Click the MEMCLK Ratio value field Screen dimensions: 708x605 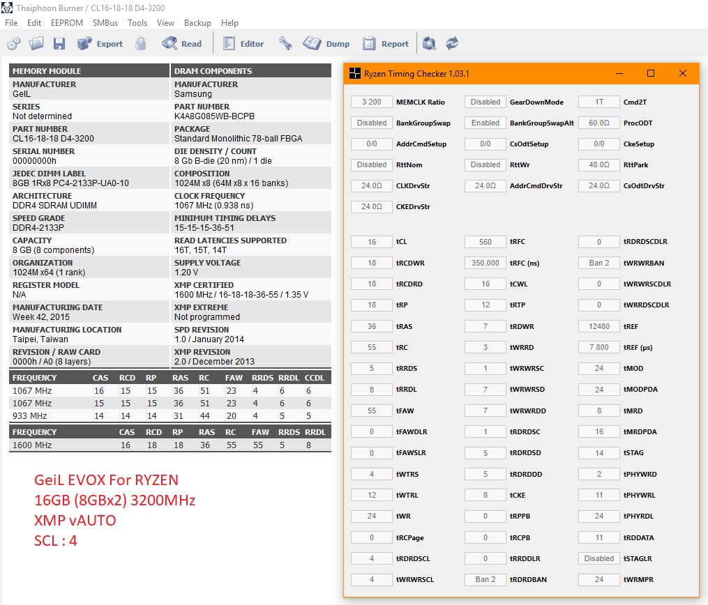[372, 102]
